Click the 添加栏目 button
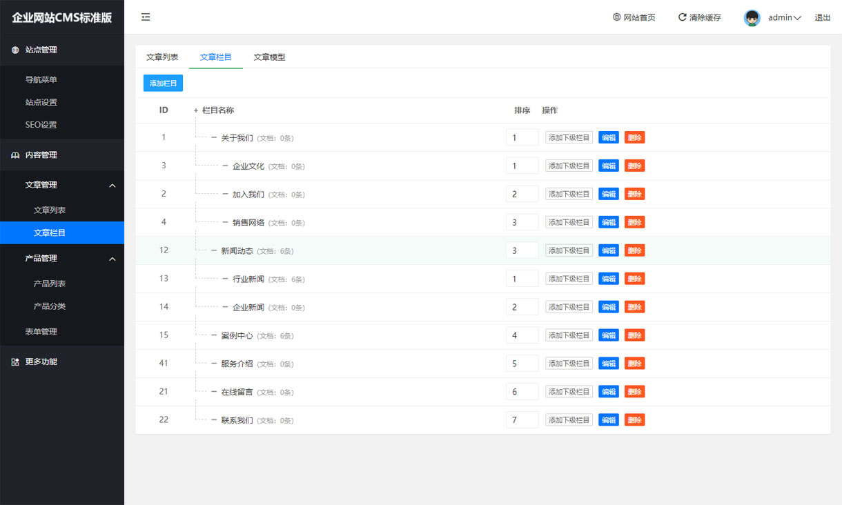The height and width of the screenshot is (505, 842). tap(163, 83)
